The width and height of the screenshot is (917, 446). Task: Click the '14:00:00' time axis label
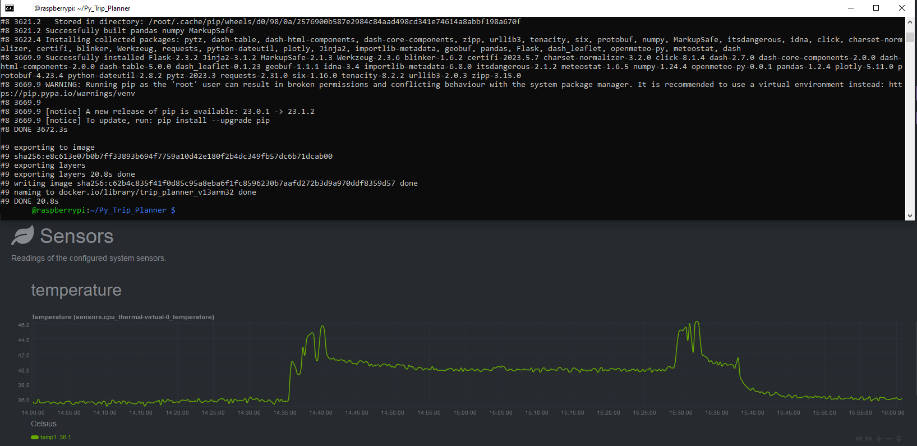pos(33,413)
